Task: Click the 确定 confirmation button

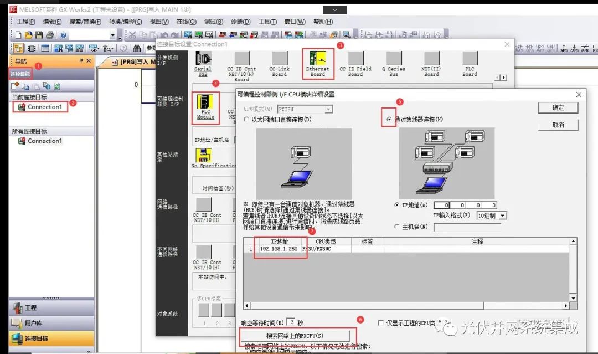Action: pos(558,108)
